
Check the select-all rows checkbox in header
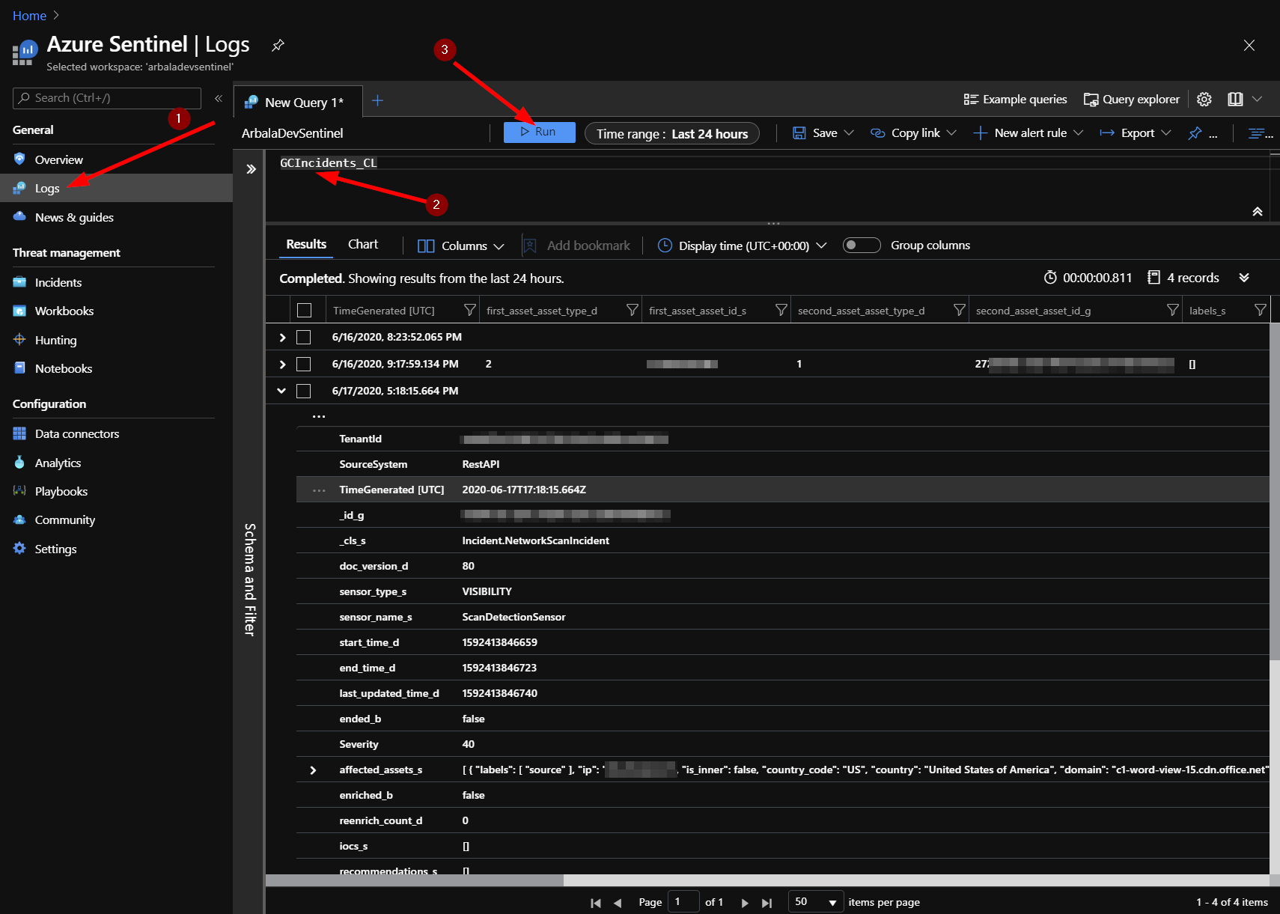tap(304, 310)
